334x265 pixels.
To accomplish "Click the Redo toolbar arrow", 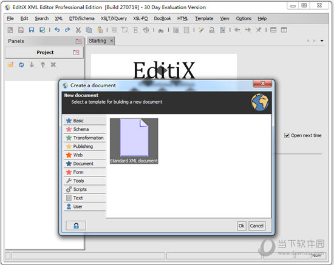I will [x=67, y=30].
